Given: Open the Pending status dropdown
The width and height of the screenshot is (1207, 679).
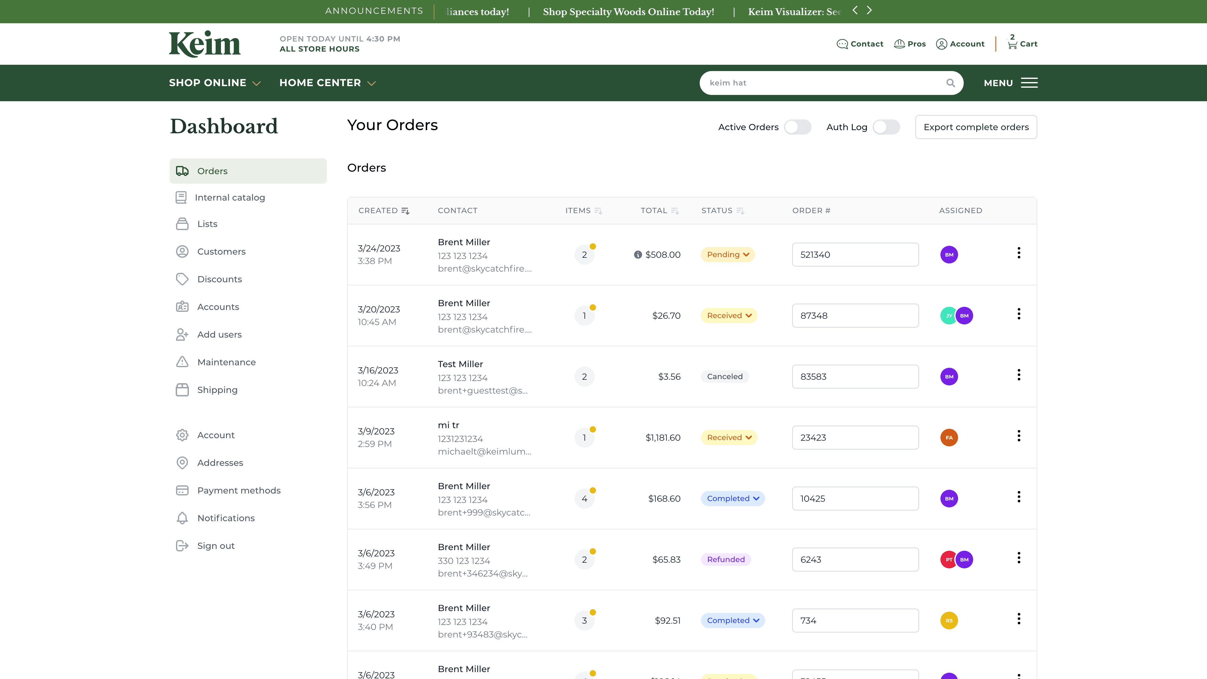Looking at the screenshot, I should pyautogui.click(x=728, y=254).
